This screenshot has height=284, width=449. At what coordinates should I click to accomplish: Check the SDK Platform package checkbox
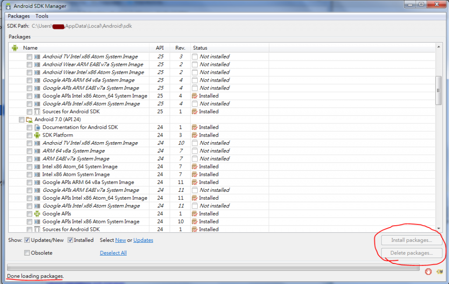point(29,135)
